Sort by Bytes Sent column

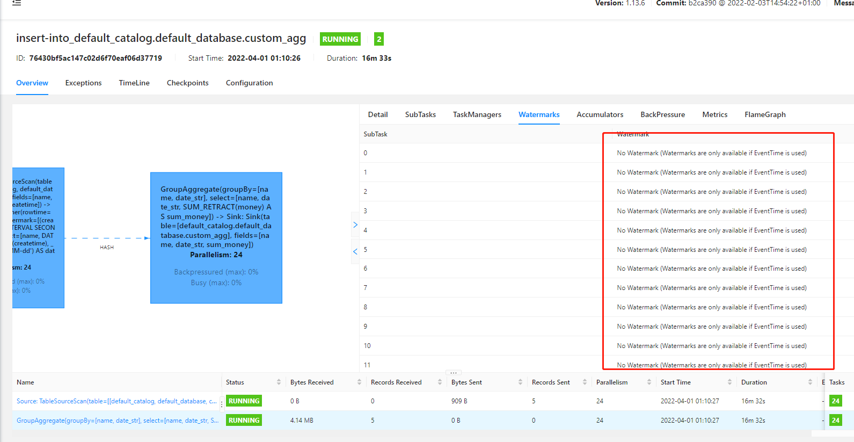[x=520, y=382]
